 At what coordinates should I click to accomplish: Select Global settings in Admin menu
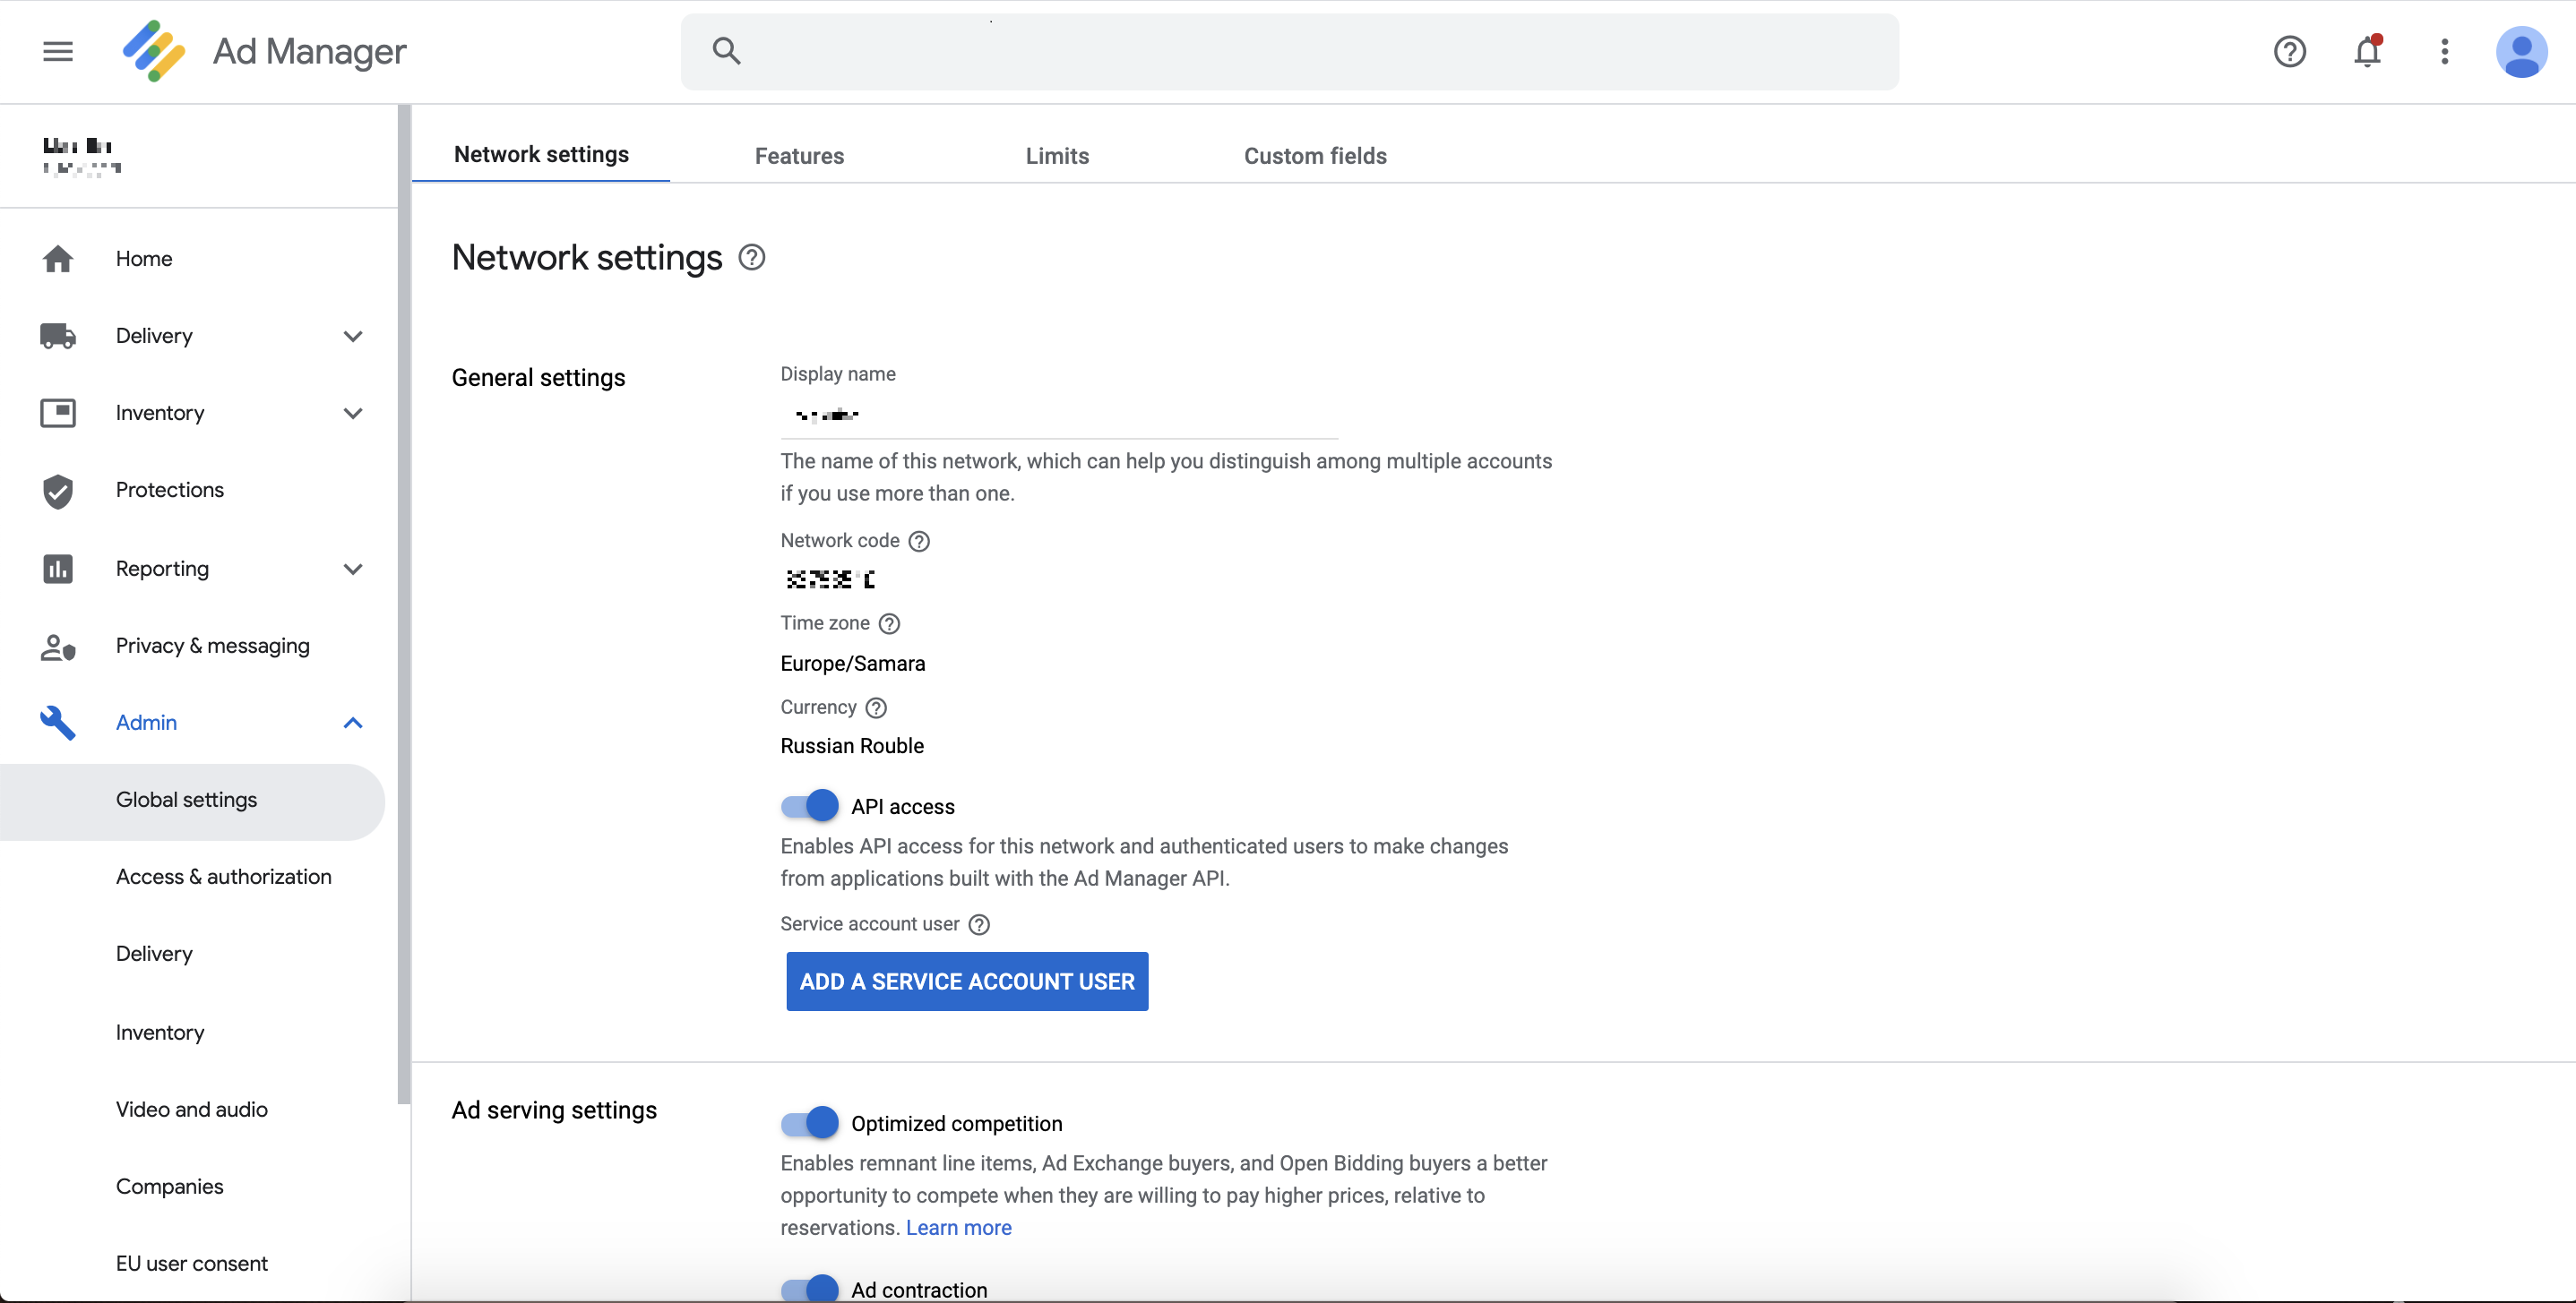pyautogui.click(x=192, y=801)
